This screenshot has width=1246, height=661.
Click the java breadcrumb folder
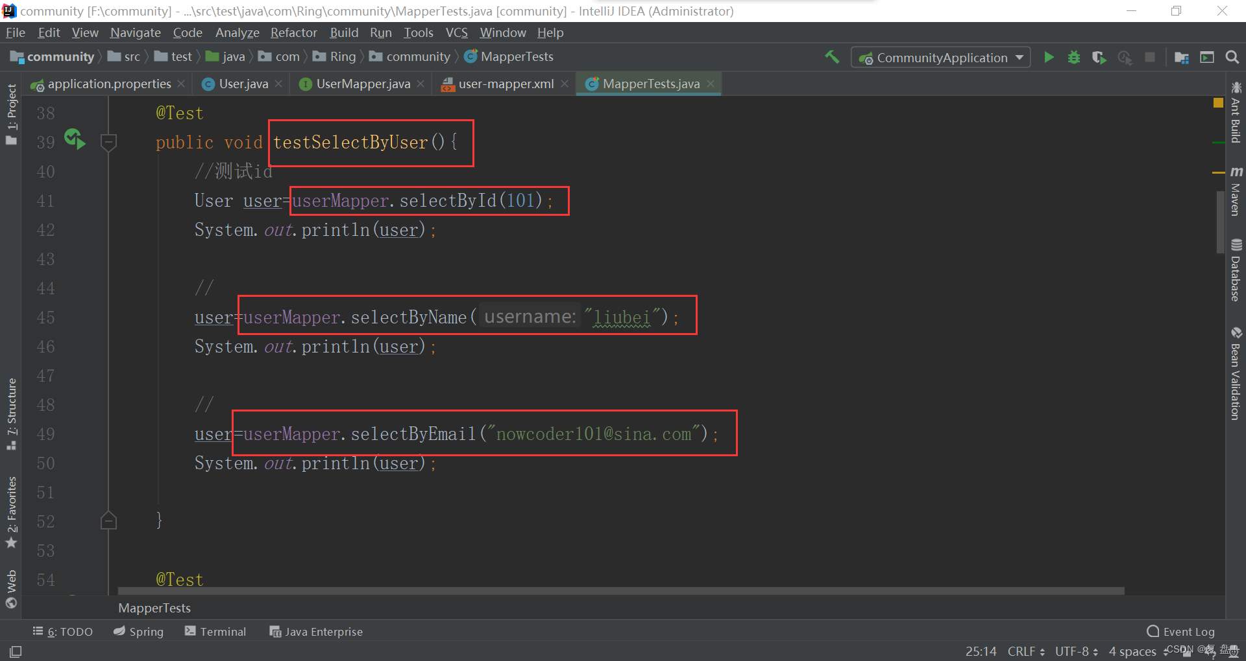pyautogui.click(x=225, y=57)
